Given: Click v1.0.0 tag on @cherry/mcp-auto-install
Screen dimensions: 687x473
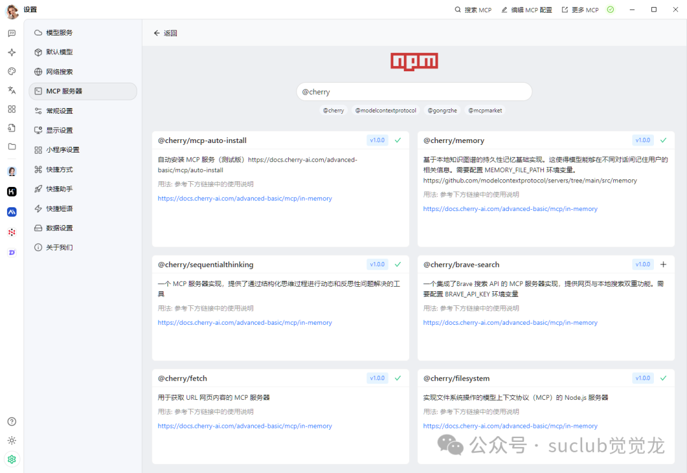Looking at the screenshot, I should tap(377, 141).
